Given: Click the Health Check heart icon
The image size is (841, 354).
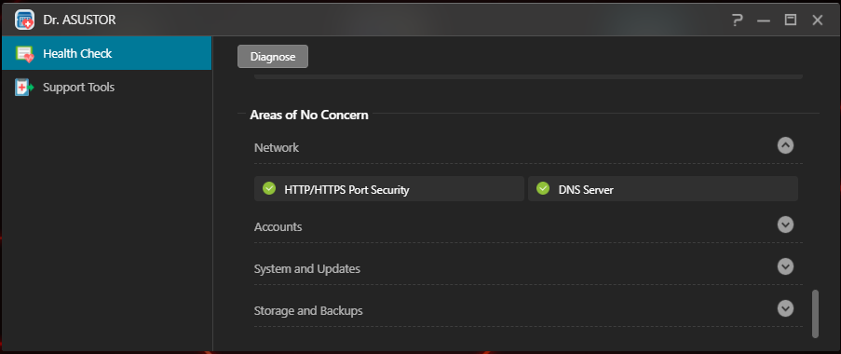Looking at the screenshot, I should [x=24, y=54].
